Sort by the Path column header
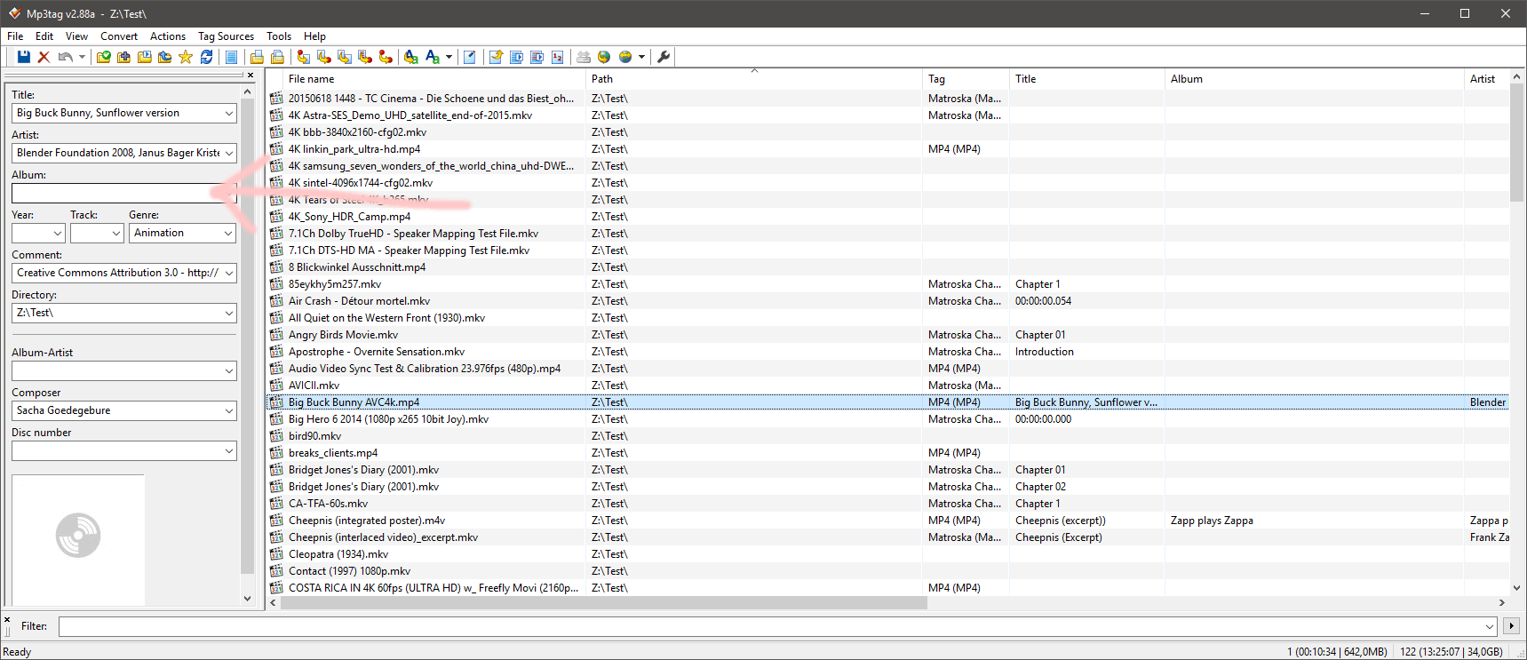The image size is (1527, 660). click(x=754, y=79)
